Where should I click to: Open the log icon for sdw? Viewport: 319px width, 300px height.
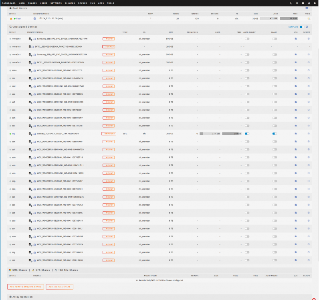coord(296,236)
